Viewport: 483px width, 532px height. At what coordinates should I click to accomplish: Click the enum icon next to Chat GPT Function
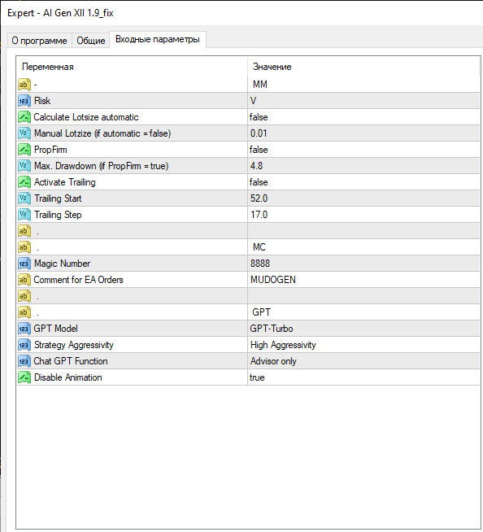(24, 361)
